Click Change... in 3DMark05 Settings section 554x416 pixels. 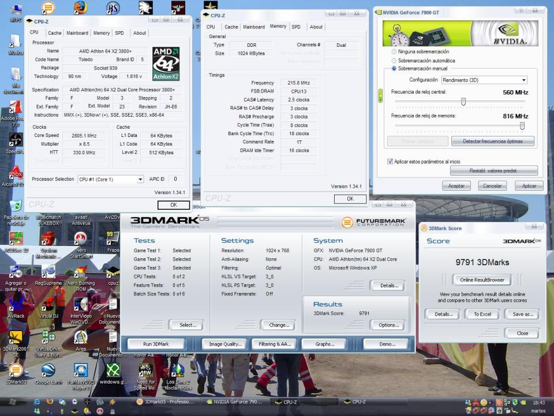tap(279, 325)
